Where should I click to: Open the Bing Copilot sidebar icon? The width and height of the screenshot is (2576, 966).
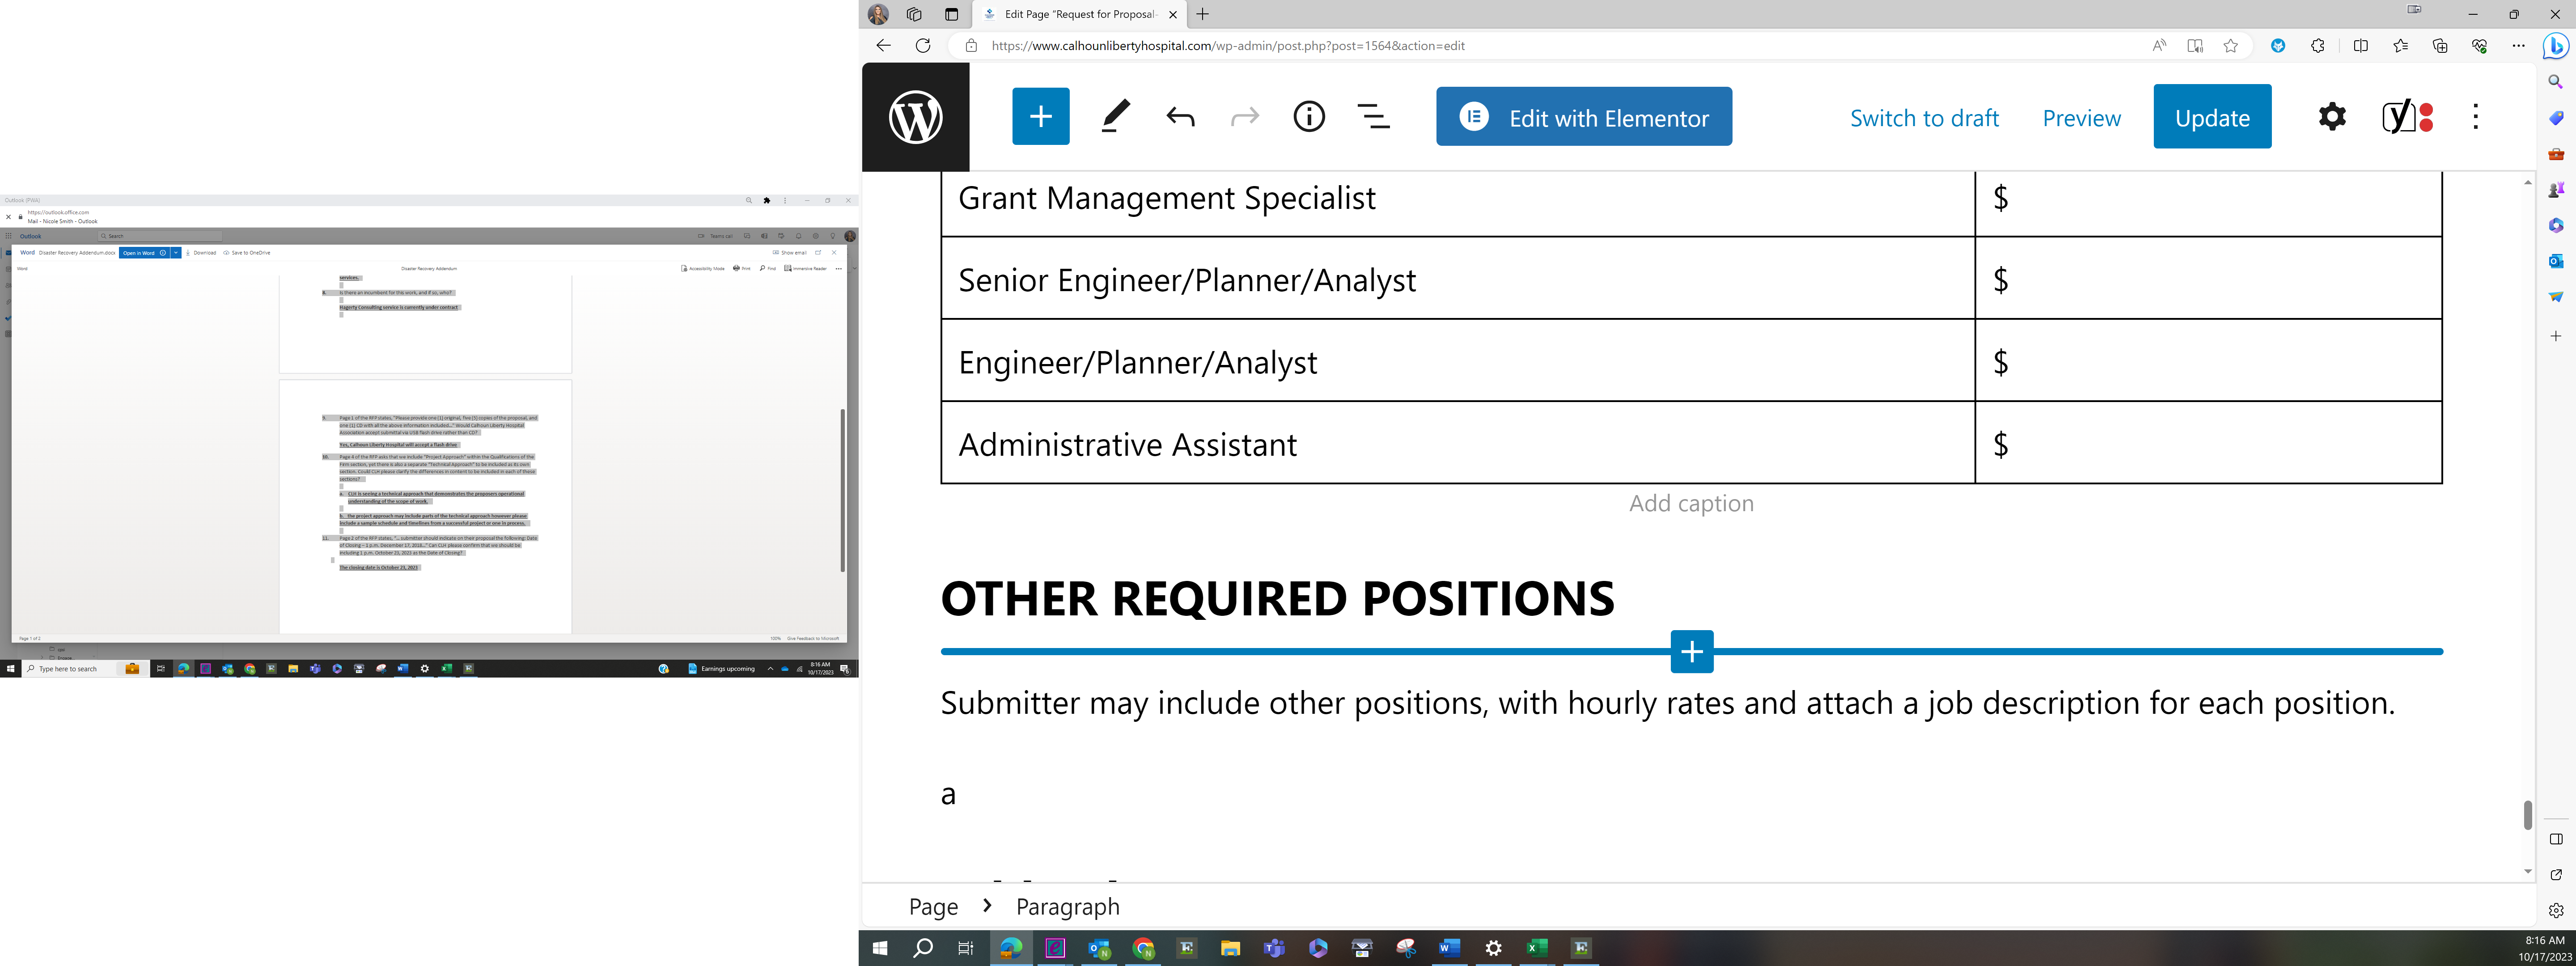tap(2555, 46)
